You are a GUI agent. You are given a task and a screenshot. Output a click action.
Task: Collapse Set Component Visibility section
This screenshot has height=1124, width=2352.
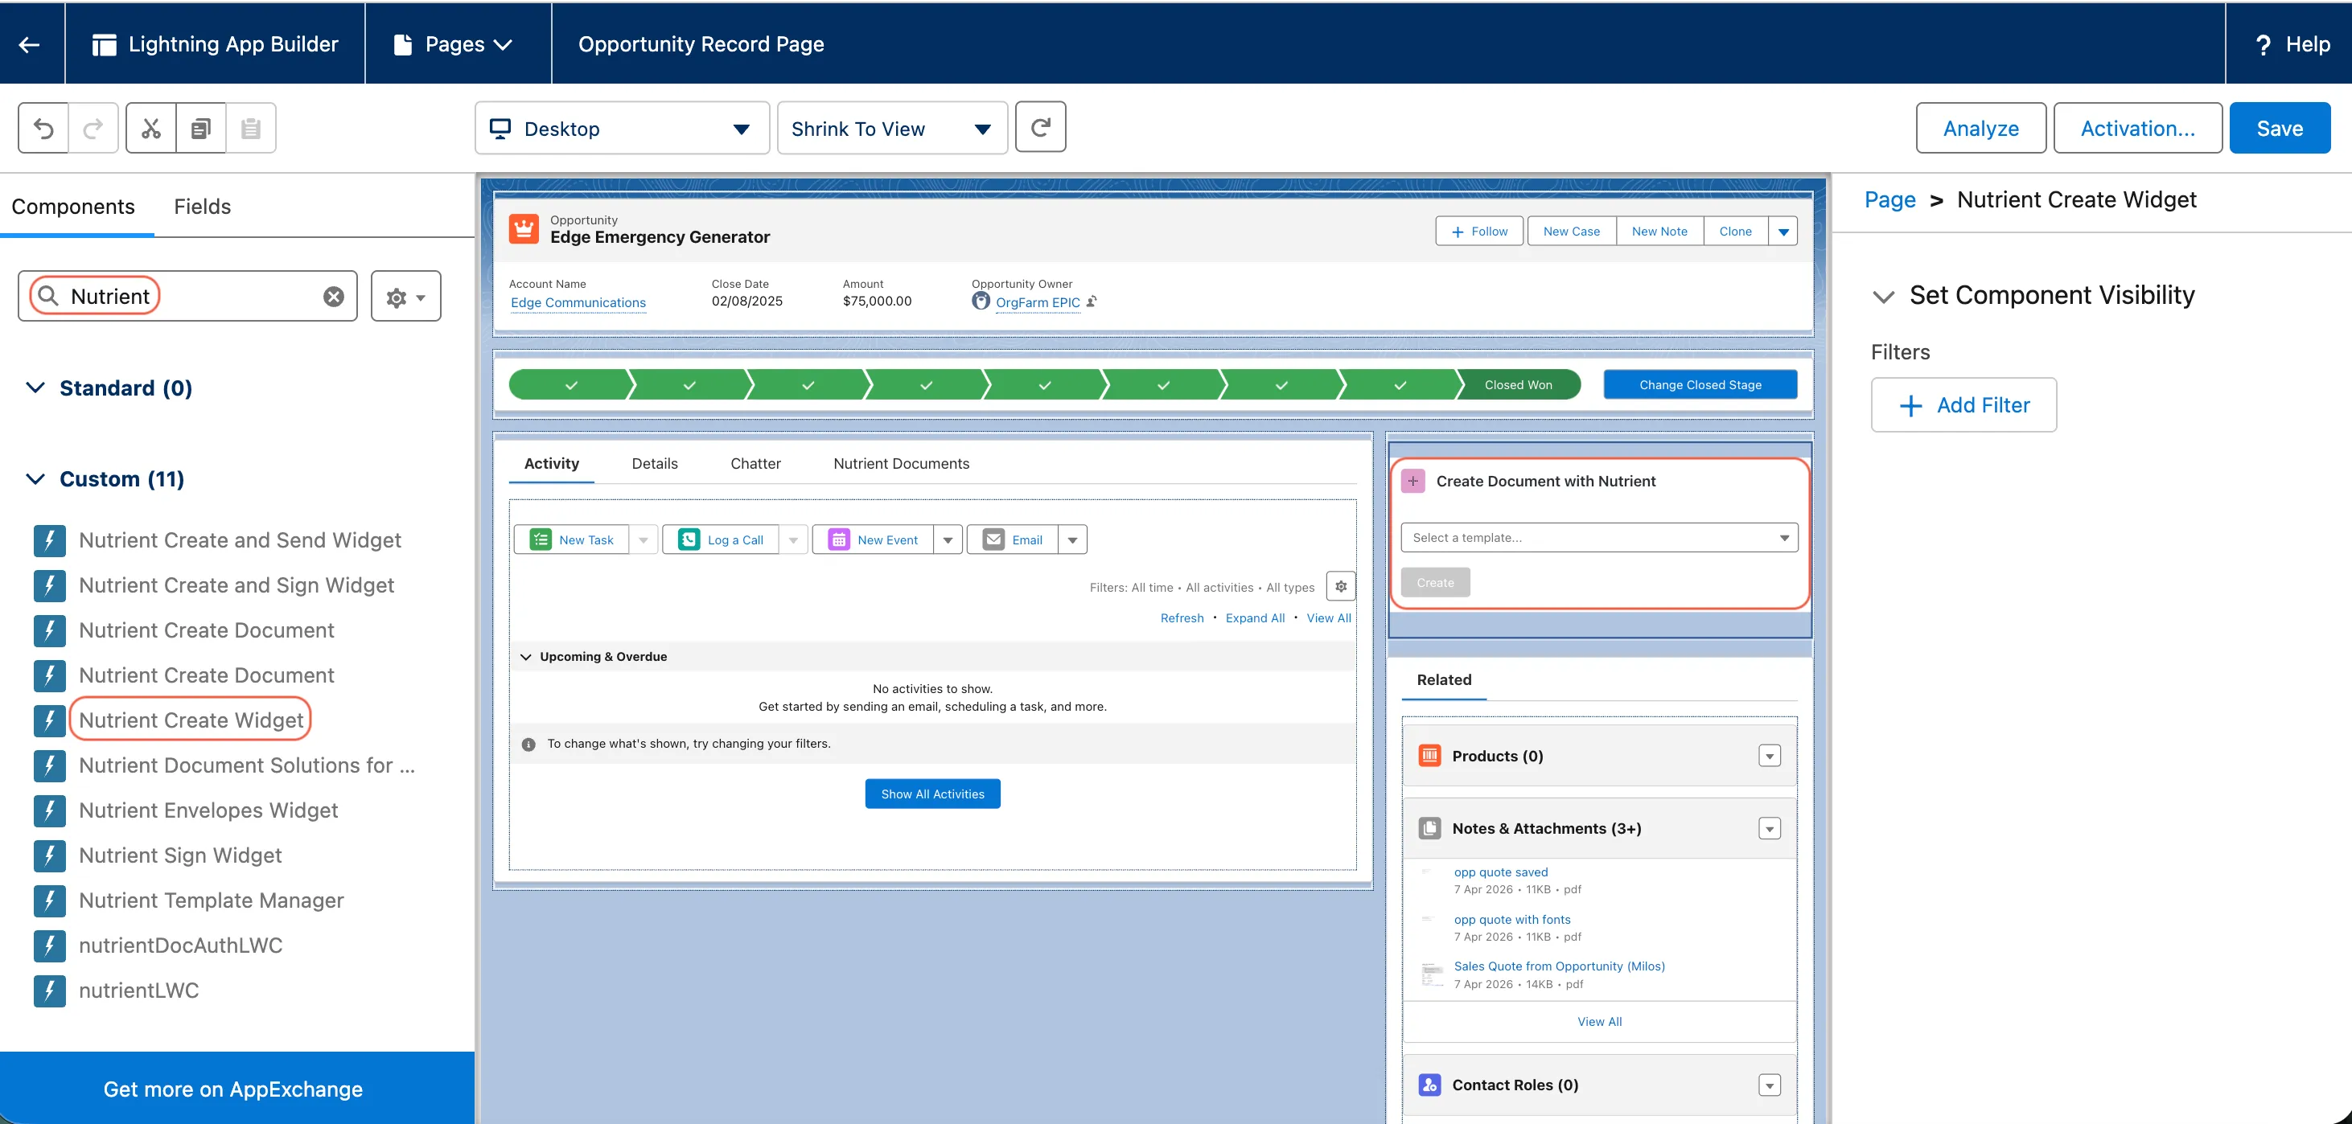pyautogui.click(x=1883, y=297)
